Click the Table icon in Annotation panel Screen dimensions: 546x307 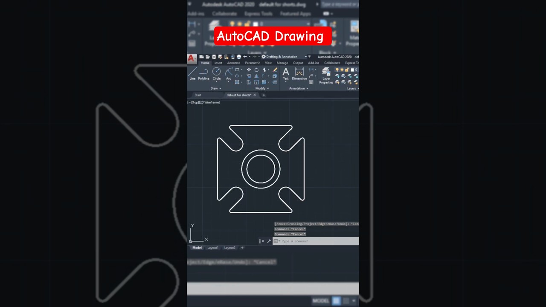311,82
